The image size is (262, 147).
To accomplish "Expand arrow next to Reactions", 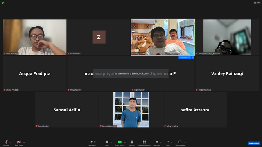I will pyautogui.click(x=161, y=142).
